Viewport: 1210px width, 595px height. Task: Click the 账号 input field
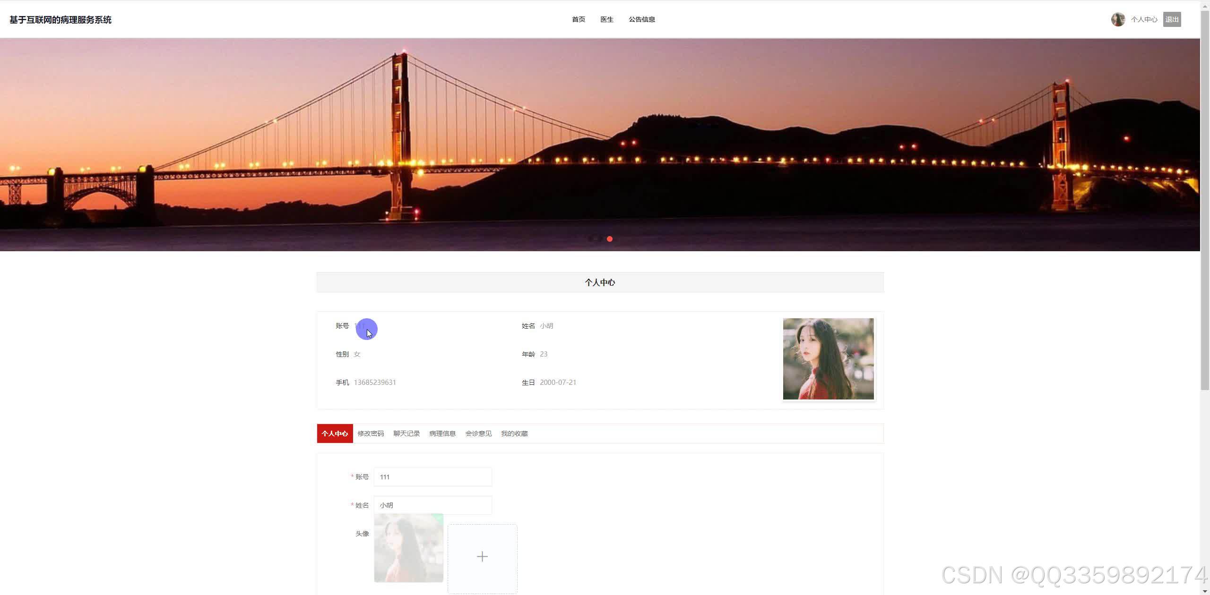(x=432, y=477)
